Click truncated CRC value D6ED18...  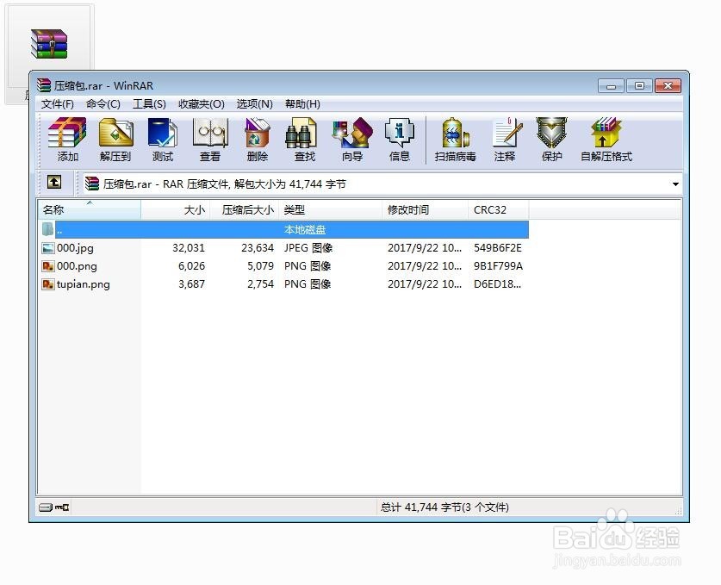497,284
